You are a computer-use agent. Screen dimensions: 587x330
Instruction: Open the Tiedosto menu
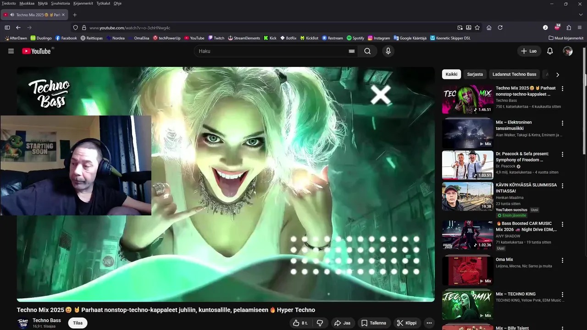tap(9, 3)
